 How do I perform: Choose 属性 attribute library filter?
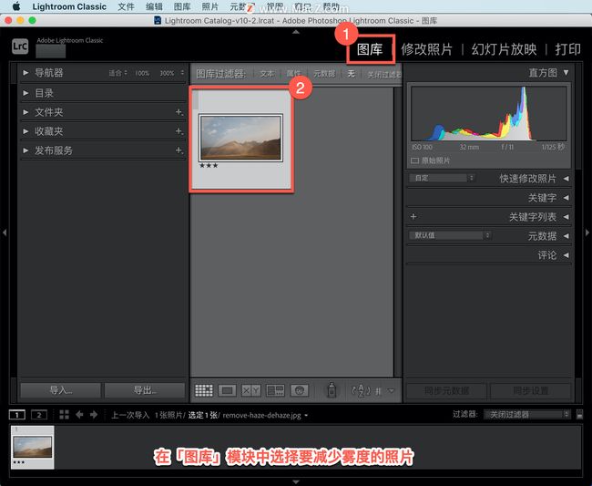click(x=294, y=74)
